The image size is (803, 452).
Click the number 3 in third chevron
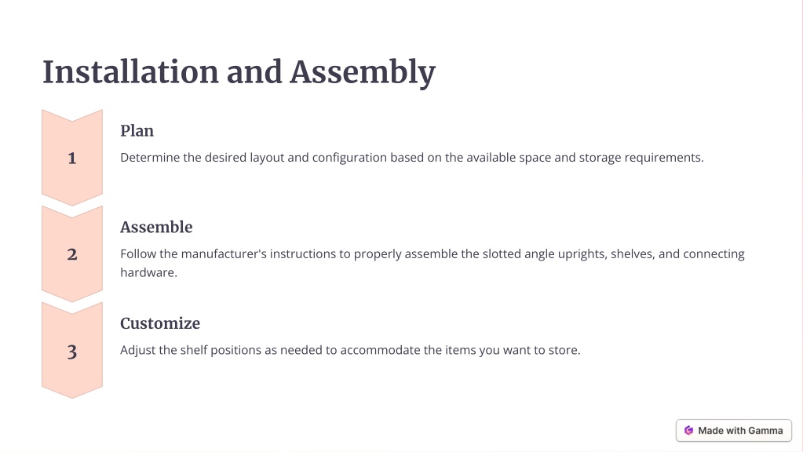pyautogui.click(x=72, y=352)
